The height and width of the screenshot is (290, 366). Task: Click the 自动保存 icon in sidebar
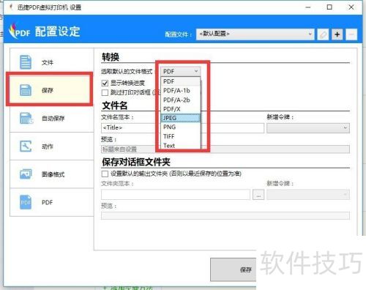click(26, 119)
